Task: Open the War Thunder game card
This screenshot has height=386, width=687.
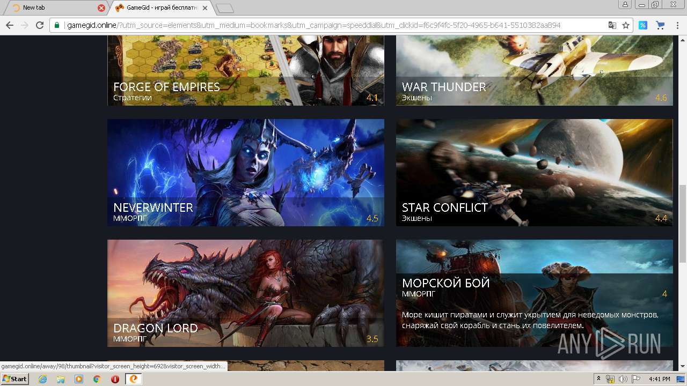Action: pyautogui.click(x=535, y=71)
